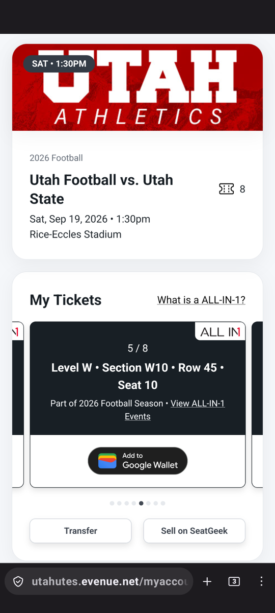Open the tab switcher showing 3 tabs
The height and width of the screenshot is (613, 275).
pos(234,581)
